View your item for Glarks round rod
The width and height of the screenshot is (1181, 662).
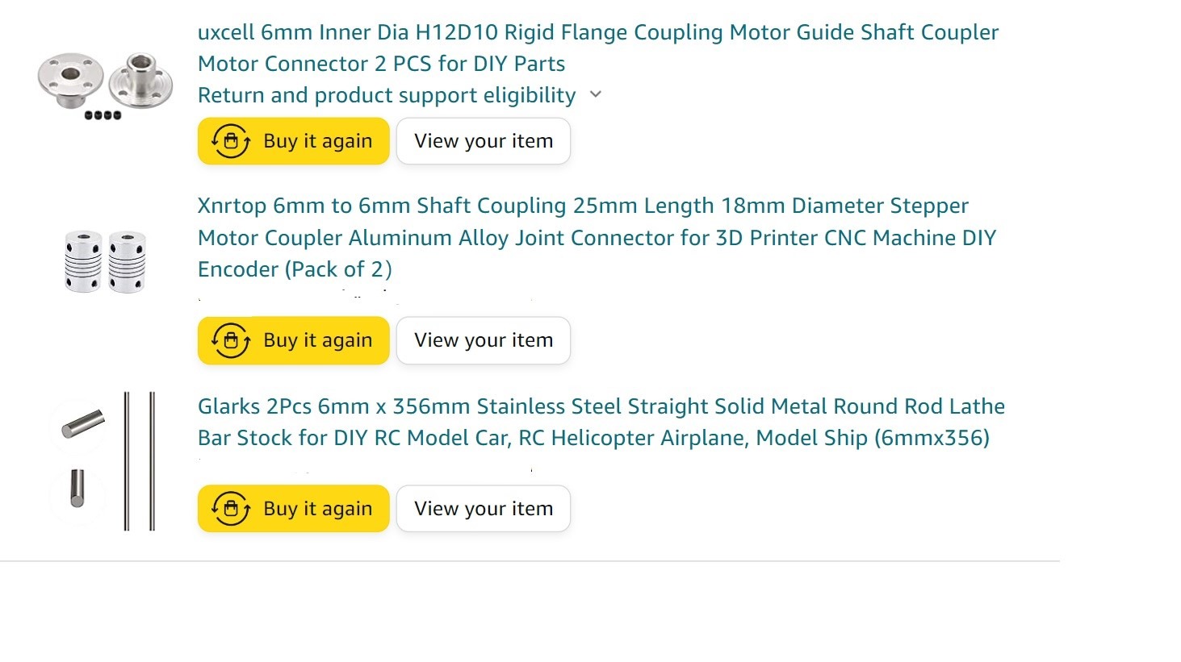pyautogui.click(x=484, y=509)
